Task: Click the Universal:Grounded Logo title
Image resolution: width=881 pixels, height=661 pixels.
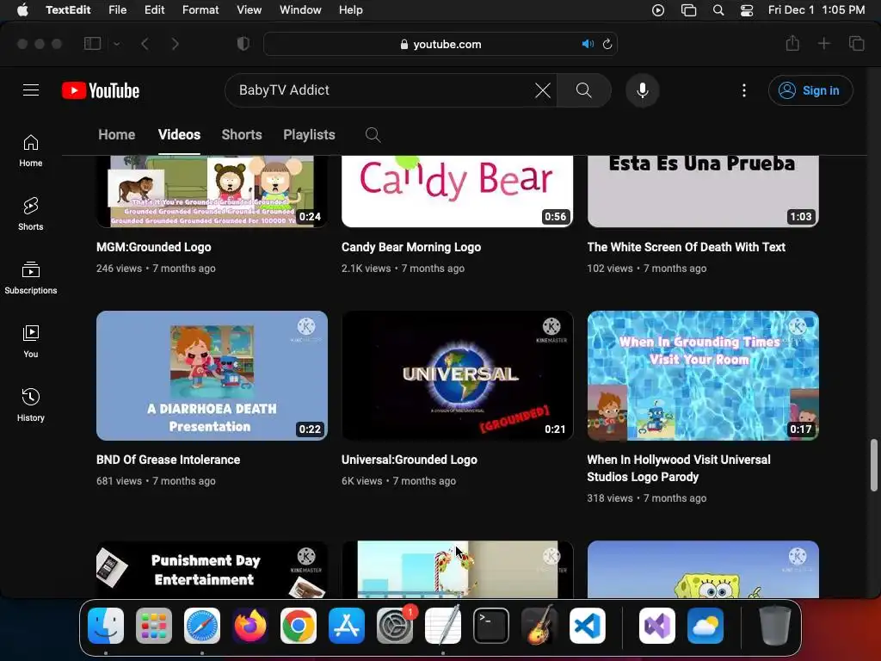Action: click(409, 460)
